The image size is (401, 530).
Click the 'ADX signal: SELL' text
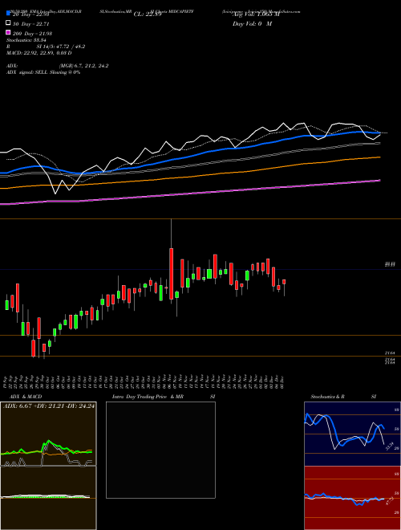(43, 72)
